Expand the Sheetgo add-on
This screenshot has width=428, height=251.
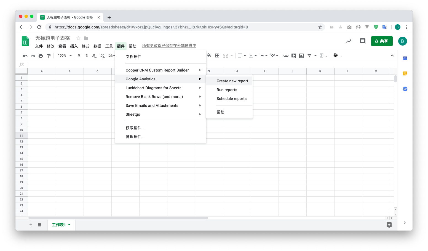click(160, 114)
